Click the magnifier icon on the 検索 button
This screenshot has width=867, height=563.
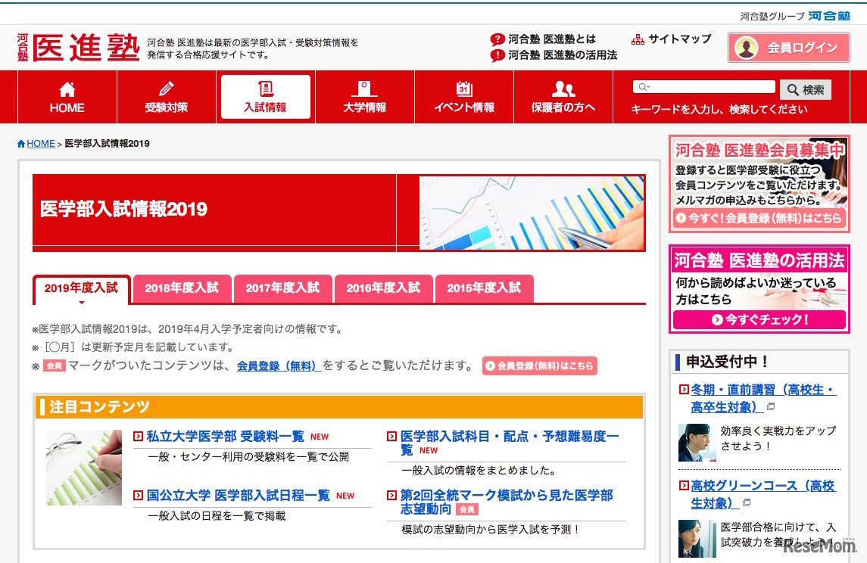[792, 89]
